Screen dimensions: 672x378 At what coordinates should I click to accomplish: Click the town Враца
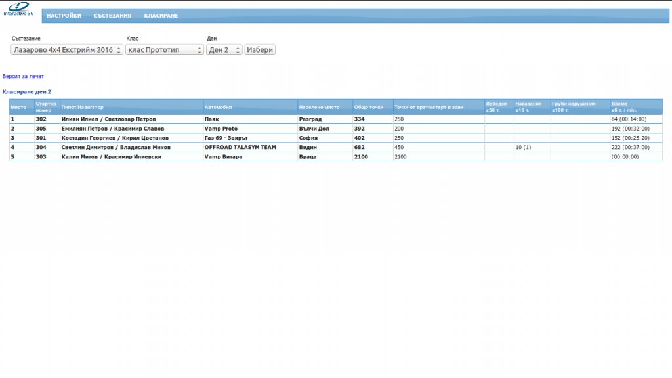(308, 157)
